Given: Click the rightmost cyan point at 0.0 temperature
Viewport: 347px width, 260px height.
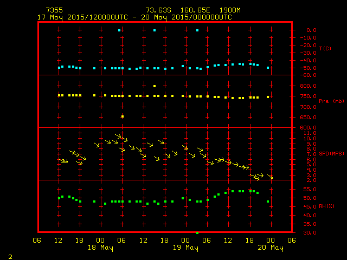Looking at the screenshot, I should point(197,30).
